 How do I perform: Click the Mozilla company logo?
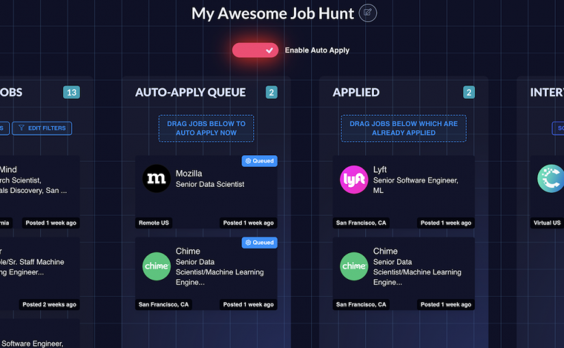point(156,179)
